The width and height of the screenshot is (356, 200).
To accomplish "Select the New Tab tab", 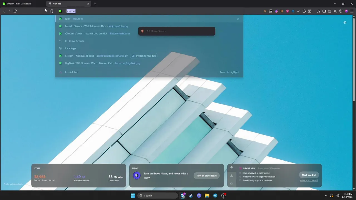I will click(x=69, y=4).
